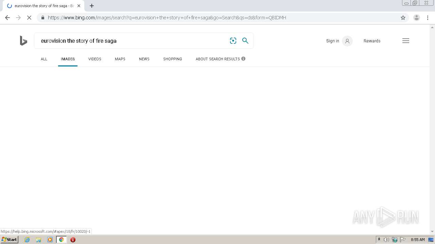Select the IMAGES tab
The image size is (435, 244).
[68, 59]
